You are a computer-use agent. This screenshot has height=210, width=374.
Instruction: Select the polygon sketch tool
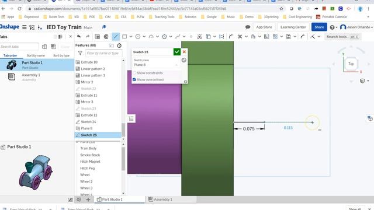click(x=164, y=37)
